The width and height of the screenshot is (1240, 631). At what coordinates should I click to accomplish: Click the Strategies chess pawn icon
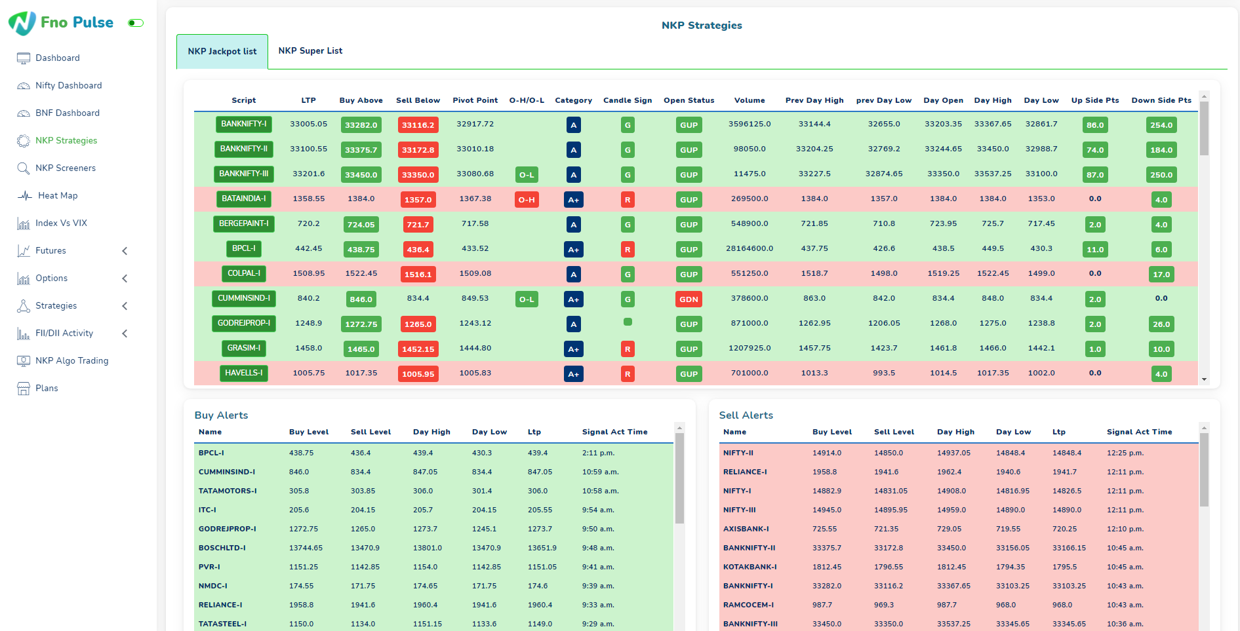tap(24, 306)
